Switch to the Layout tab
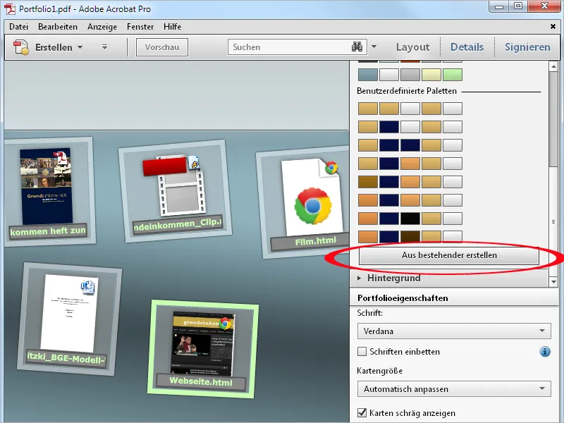 [412, 47]
